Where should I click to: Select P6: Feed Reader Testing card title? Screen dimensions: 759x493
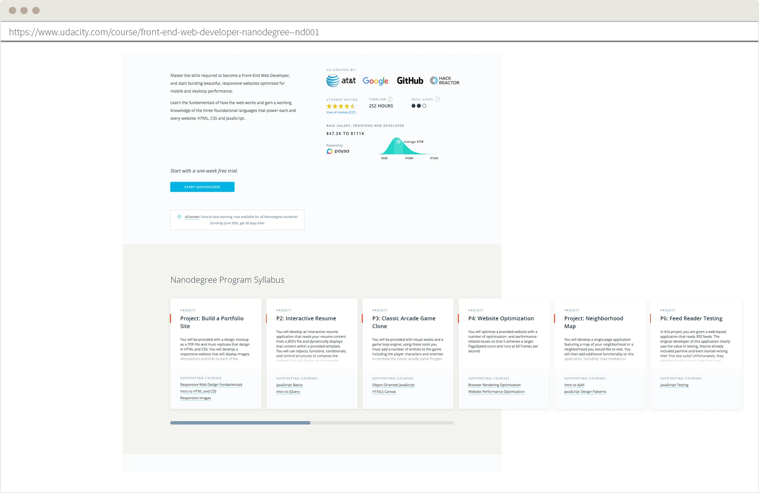coord(691,318)
